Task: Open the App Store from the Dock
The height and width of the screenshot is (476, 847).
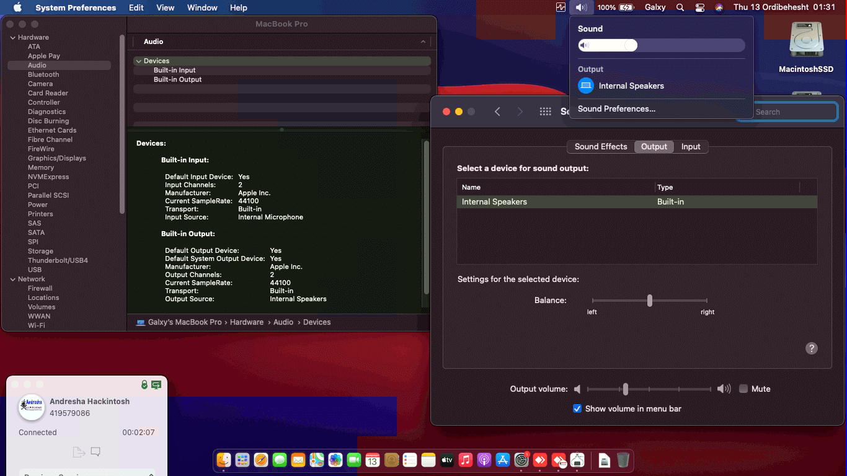Action: [503, 460]
